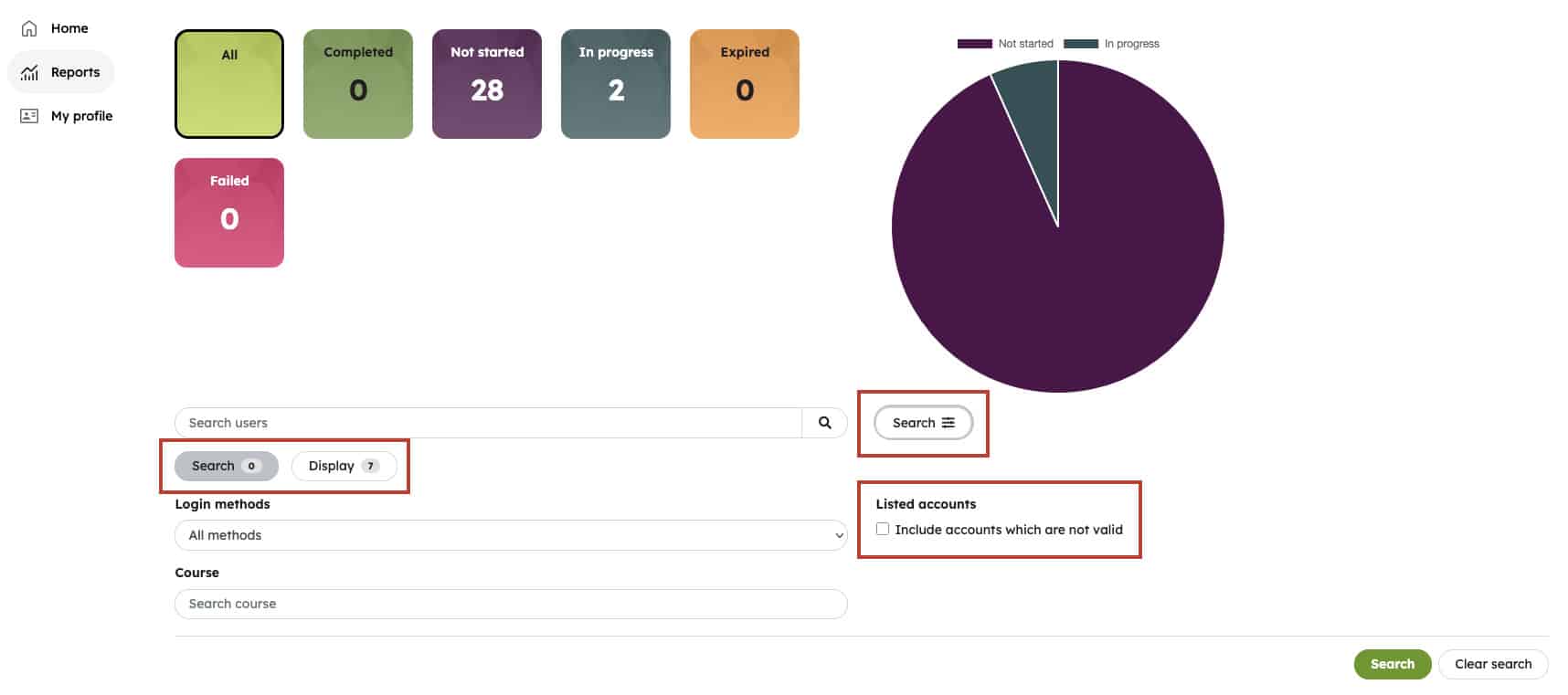Select the All status tile
The image size is (1568, 695).
click(229, 84)
